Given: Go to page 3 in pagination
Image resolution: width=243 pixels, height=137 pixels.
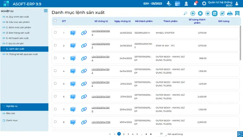Looking at the screenshot, I should tap(128, 134).
